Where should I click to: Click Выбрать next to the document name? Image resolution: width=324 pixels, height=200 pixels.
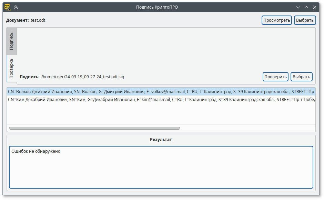(305, 20)
